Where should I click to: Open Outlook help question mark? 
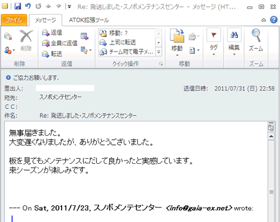[274, 20]
